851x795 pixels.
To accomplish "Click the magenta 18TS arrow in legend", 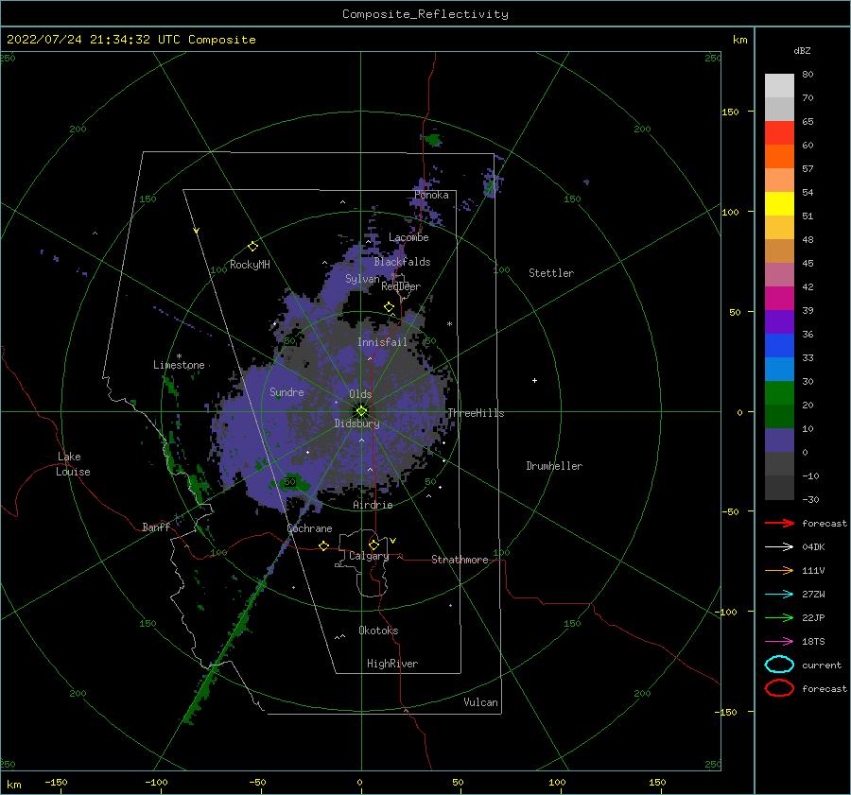I will (779, 642).
